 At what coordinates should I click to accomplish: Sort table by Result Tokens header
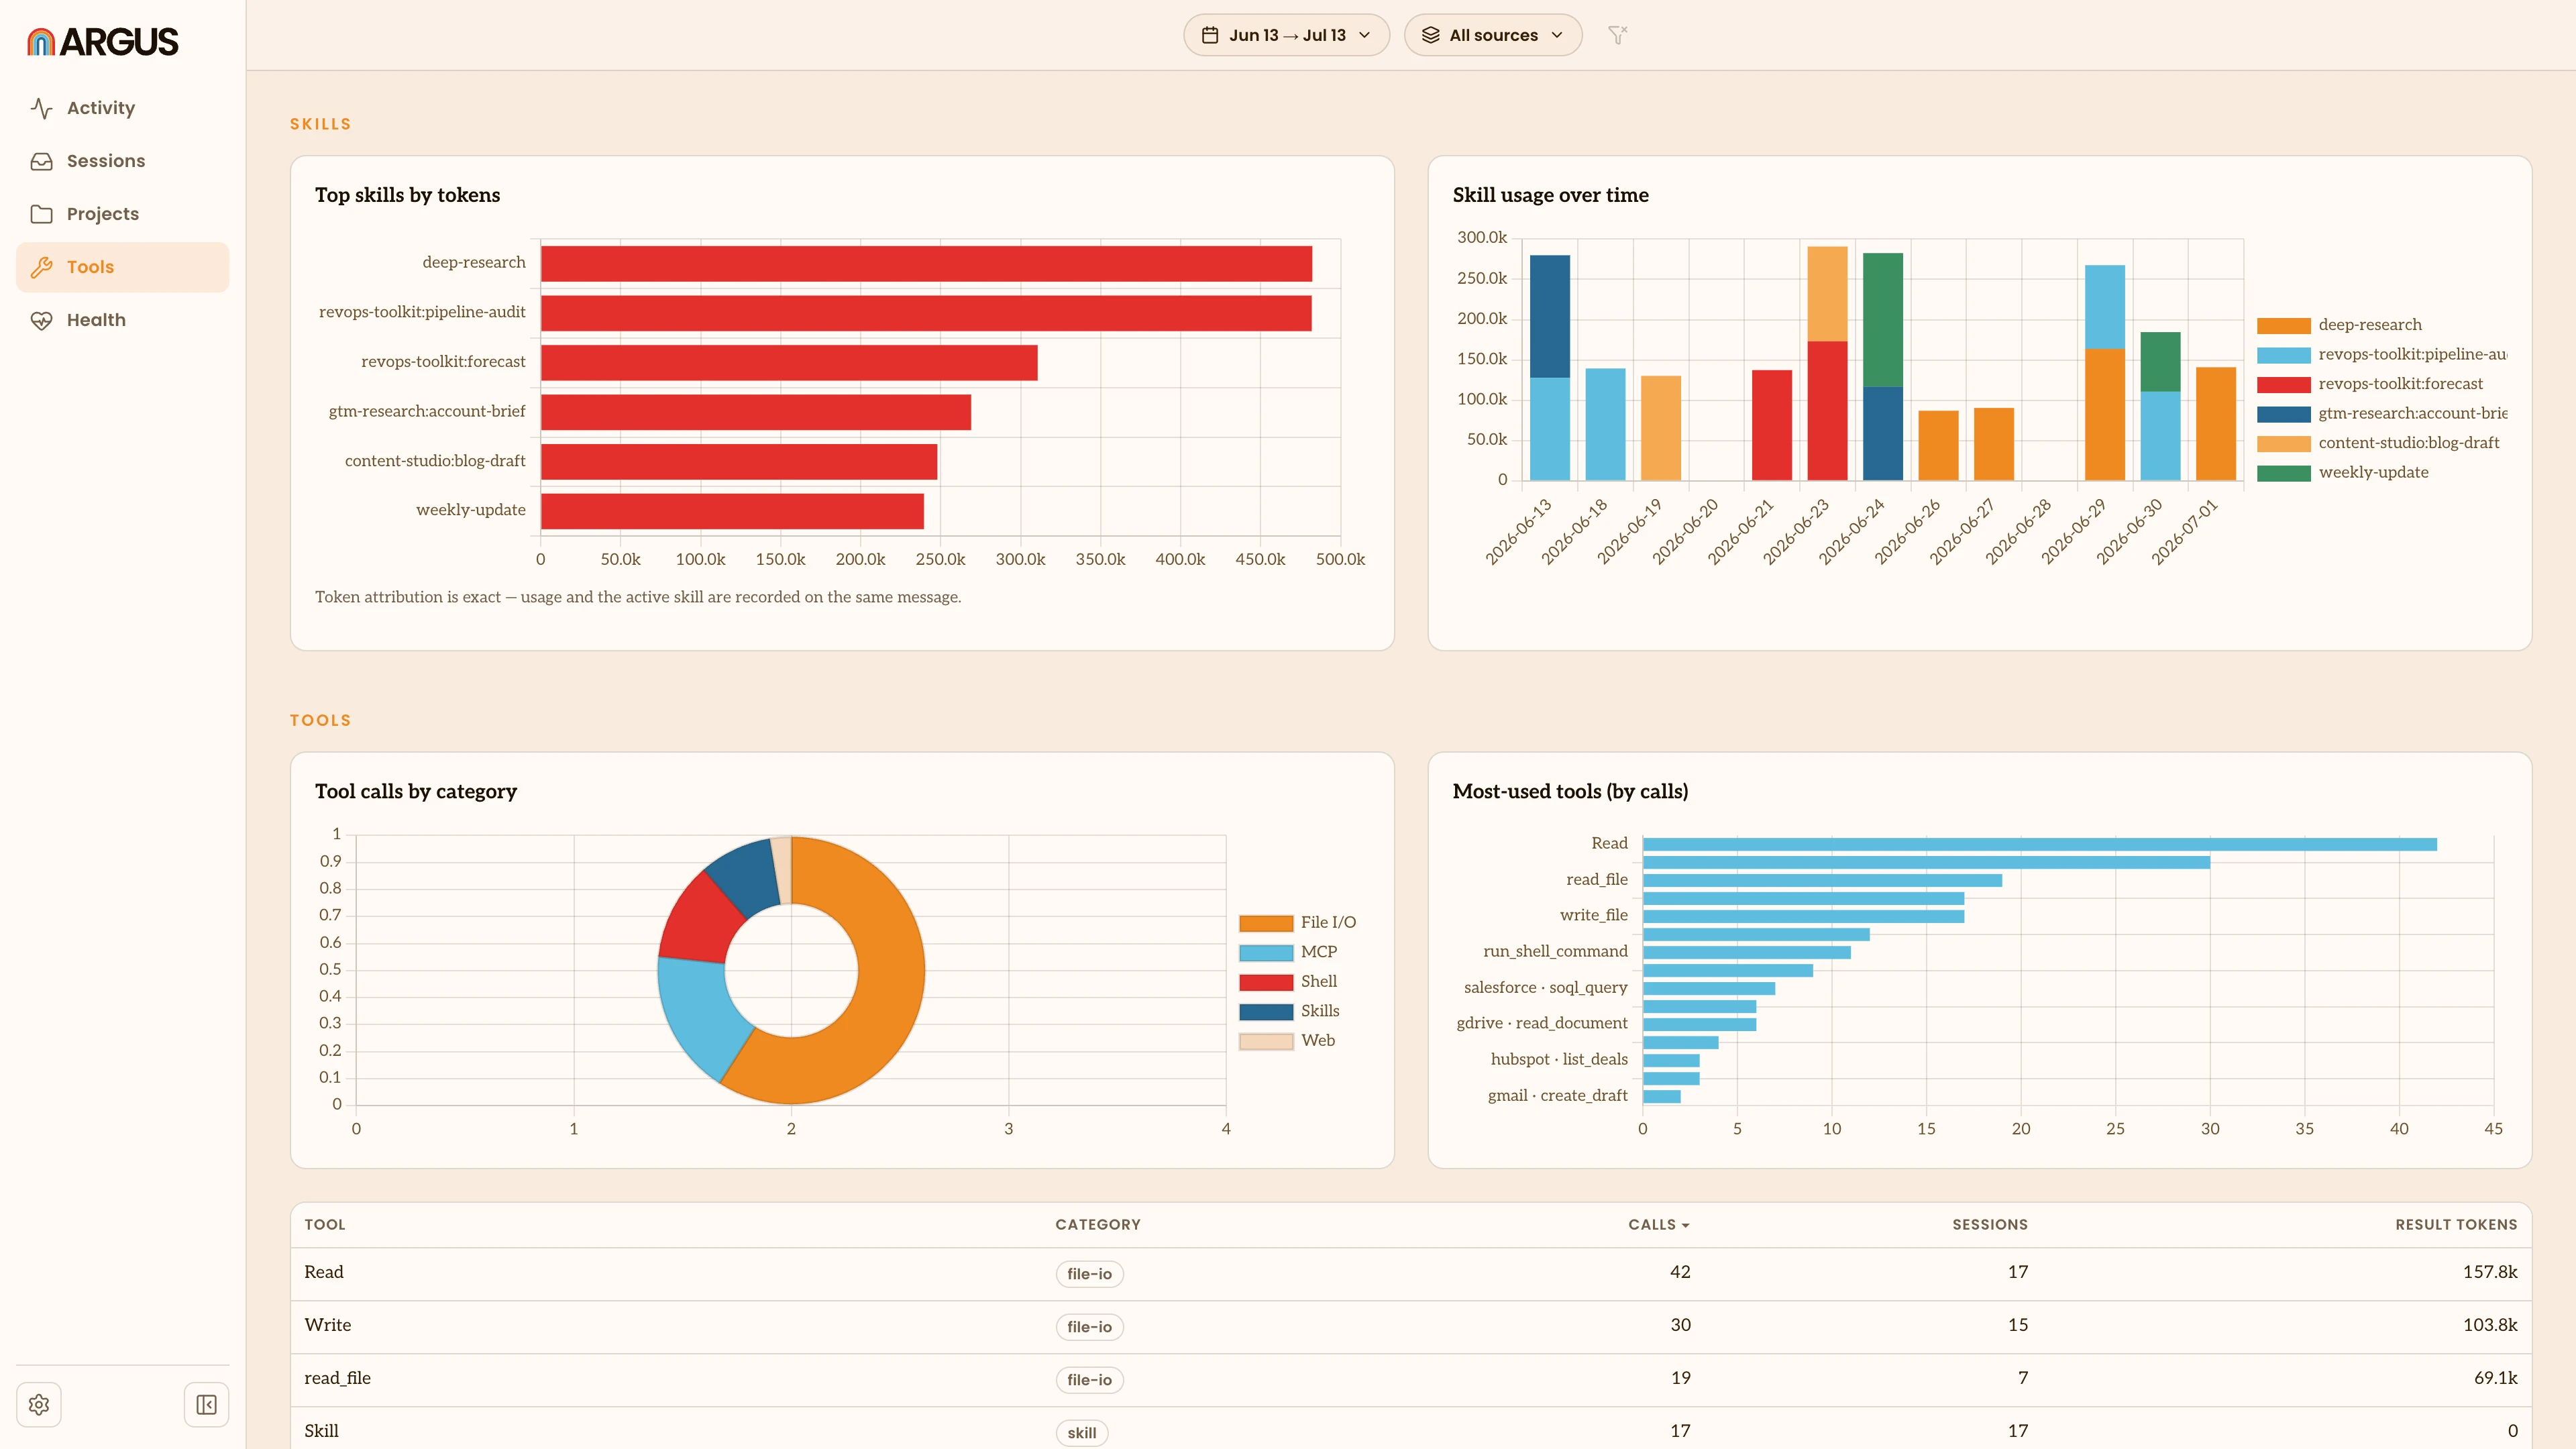pyautogui.click(x=2456, y=1225)
